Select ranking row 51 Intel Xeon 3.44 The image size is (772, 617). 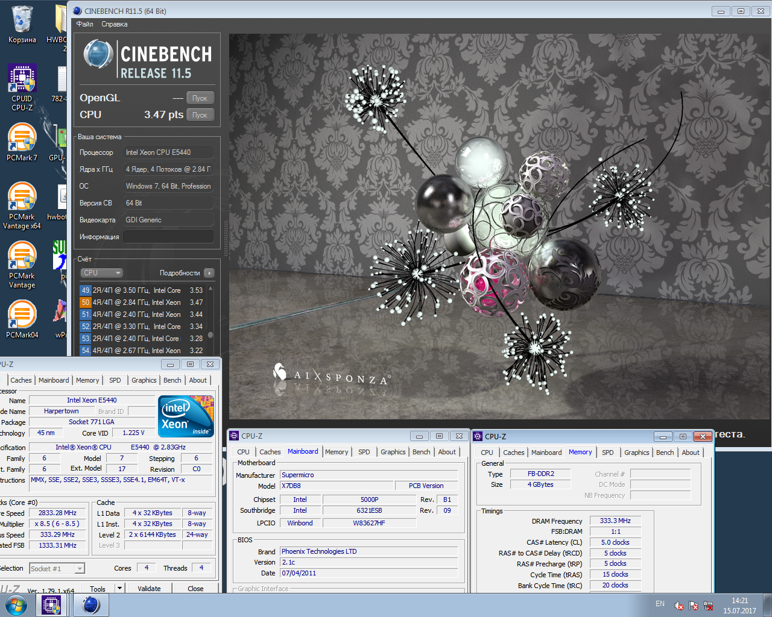coord(142,315)
